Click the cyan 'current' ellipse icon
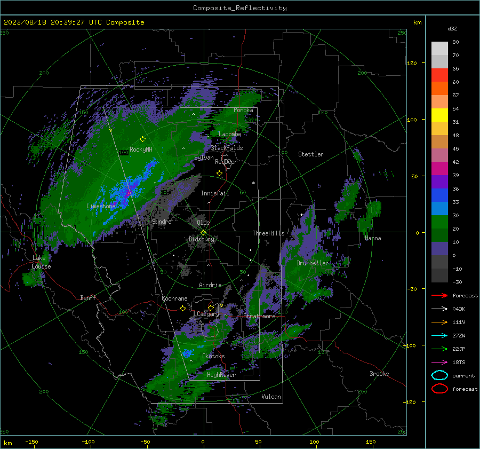This screenshot has width=480, height=449. click(439, 375)
